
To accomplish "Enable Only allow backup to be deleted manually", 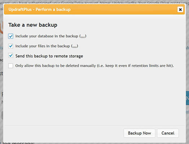I will click(x=11, y=66).
